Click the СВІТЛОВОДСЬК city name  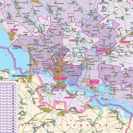click(19, 76)
